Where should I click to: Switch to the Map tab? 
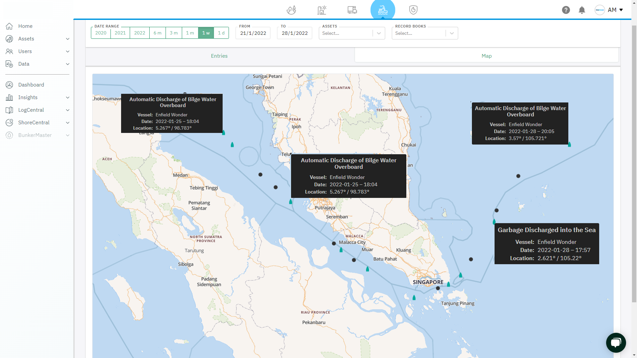coord(487,56)
